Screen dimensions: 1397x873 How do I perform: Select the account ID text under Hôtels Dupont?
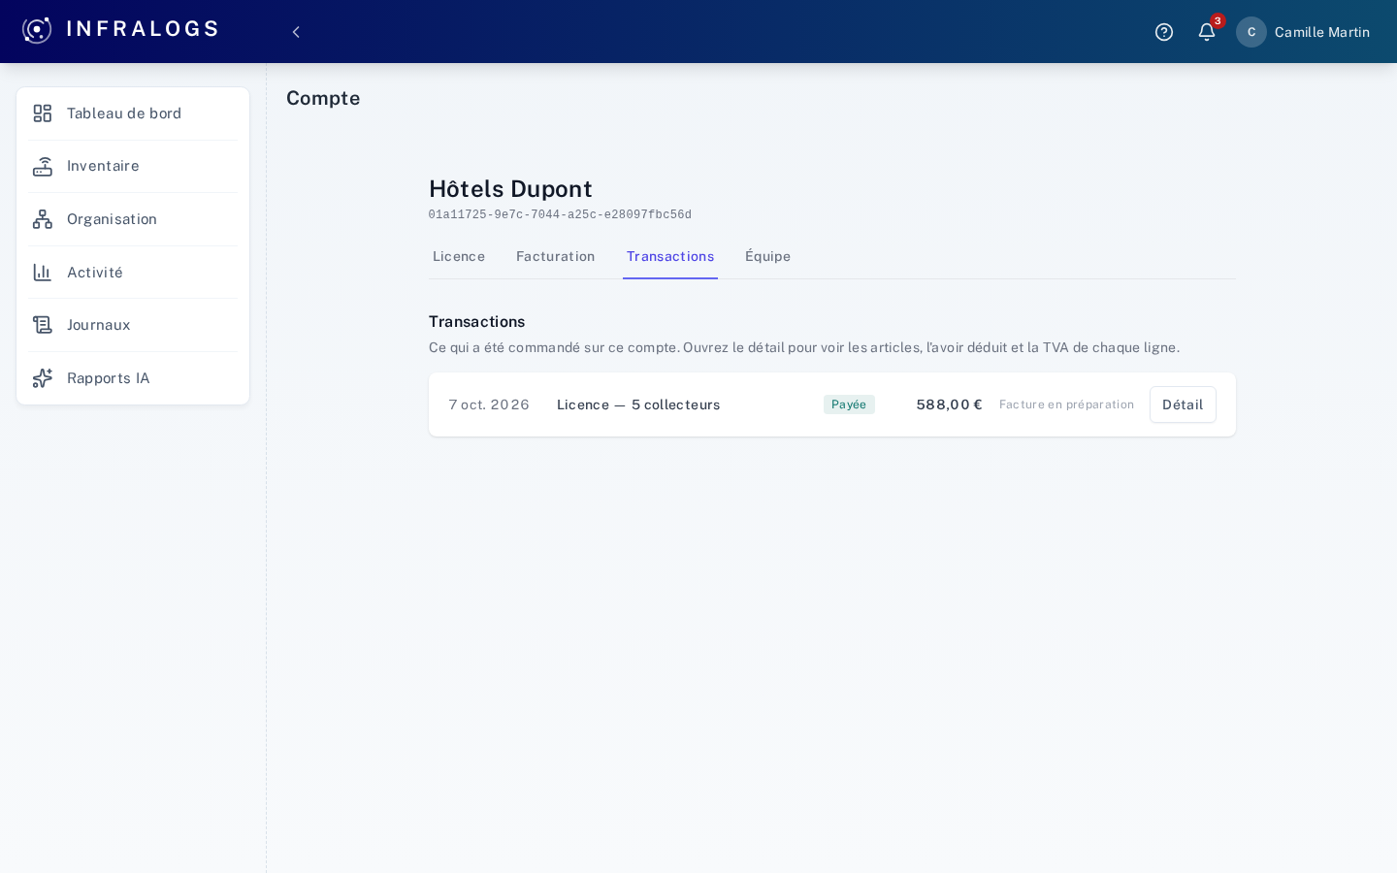[560, 215]
